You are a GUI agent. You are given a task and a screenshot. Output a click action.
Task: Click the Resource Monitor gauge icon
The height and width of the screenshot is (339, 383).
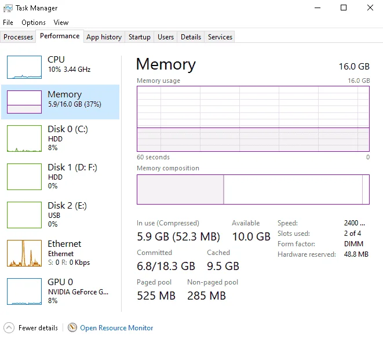tap(72, 327)
